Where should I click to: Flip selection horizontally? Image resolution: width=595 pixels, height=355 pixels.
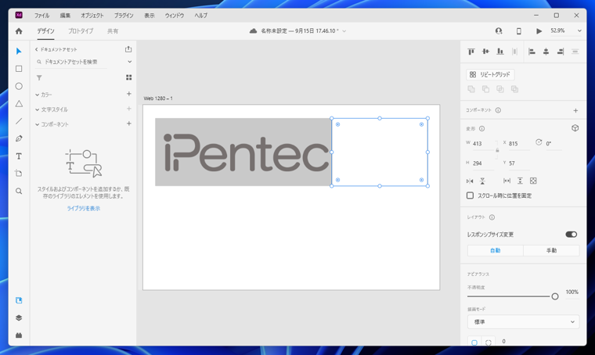click(x=470, y=181)
